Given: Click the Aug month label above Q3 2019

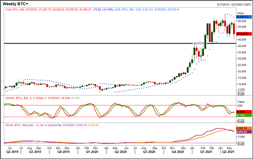Looking at the screenshot, I should tap(29, 148).
